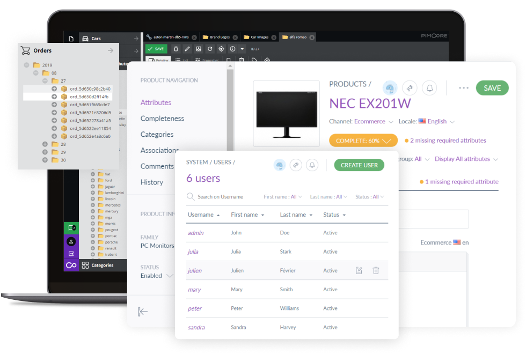Viewport: 526px width, 354px height.
Task: Click the assistant avatar icon in Products header
Action: (390, 88)
